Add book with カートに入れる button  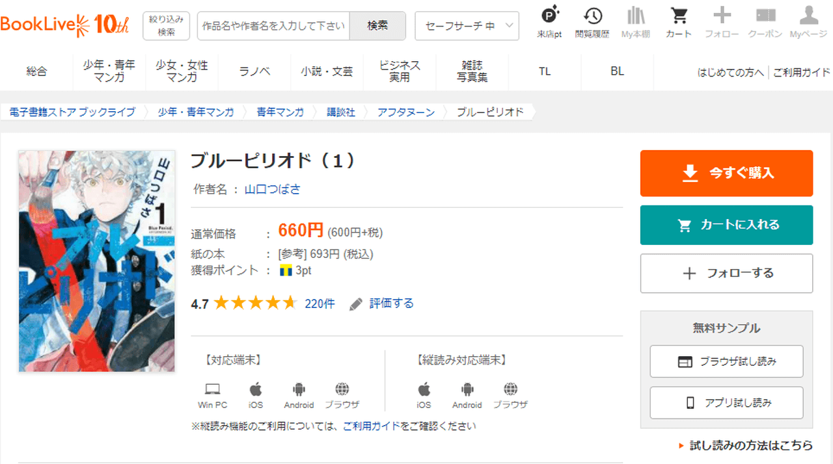(726, 225)
